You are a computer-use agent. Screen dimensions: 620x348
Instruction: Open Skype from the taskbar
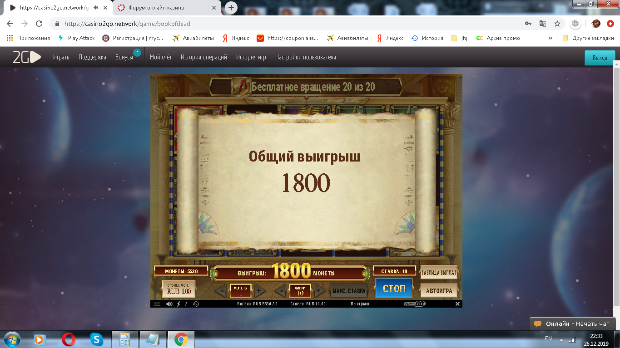point(96,339)
